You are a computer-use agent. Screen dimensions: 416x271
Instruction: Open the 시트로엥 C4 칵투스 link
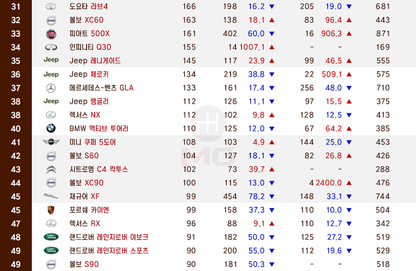tap(98, 169)
